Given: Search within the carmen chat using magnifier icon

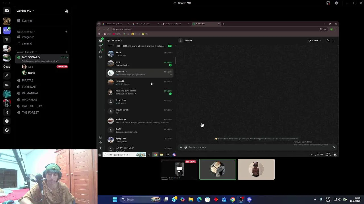Looking at the screenshot, I should (328, 41).
